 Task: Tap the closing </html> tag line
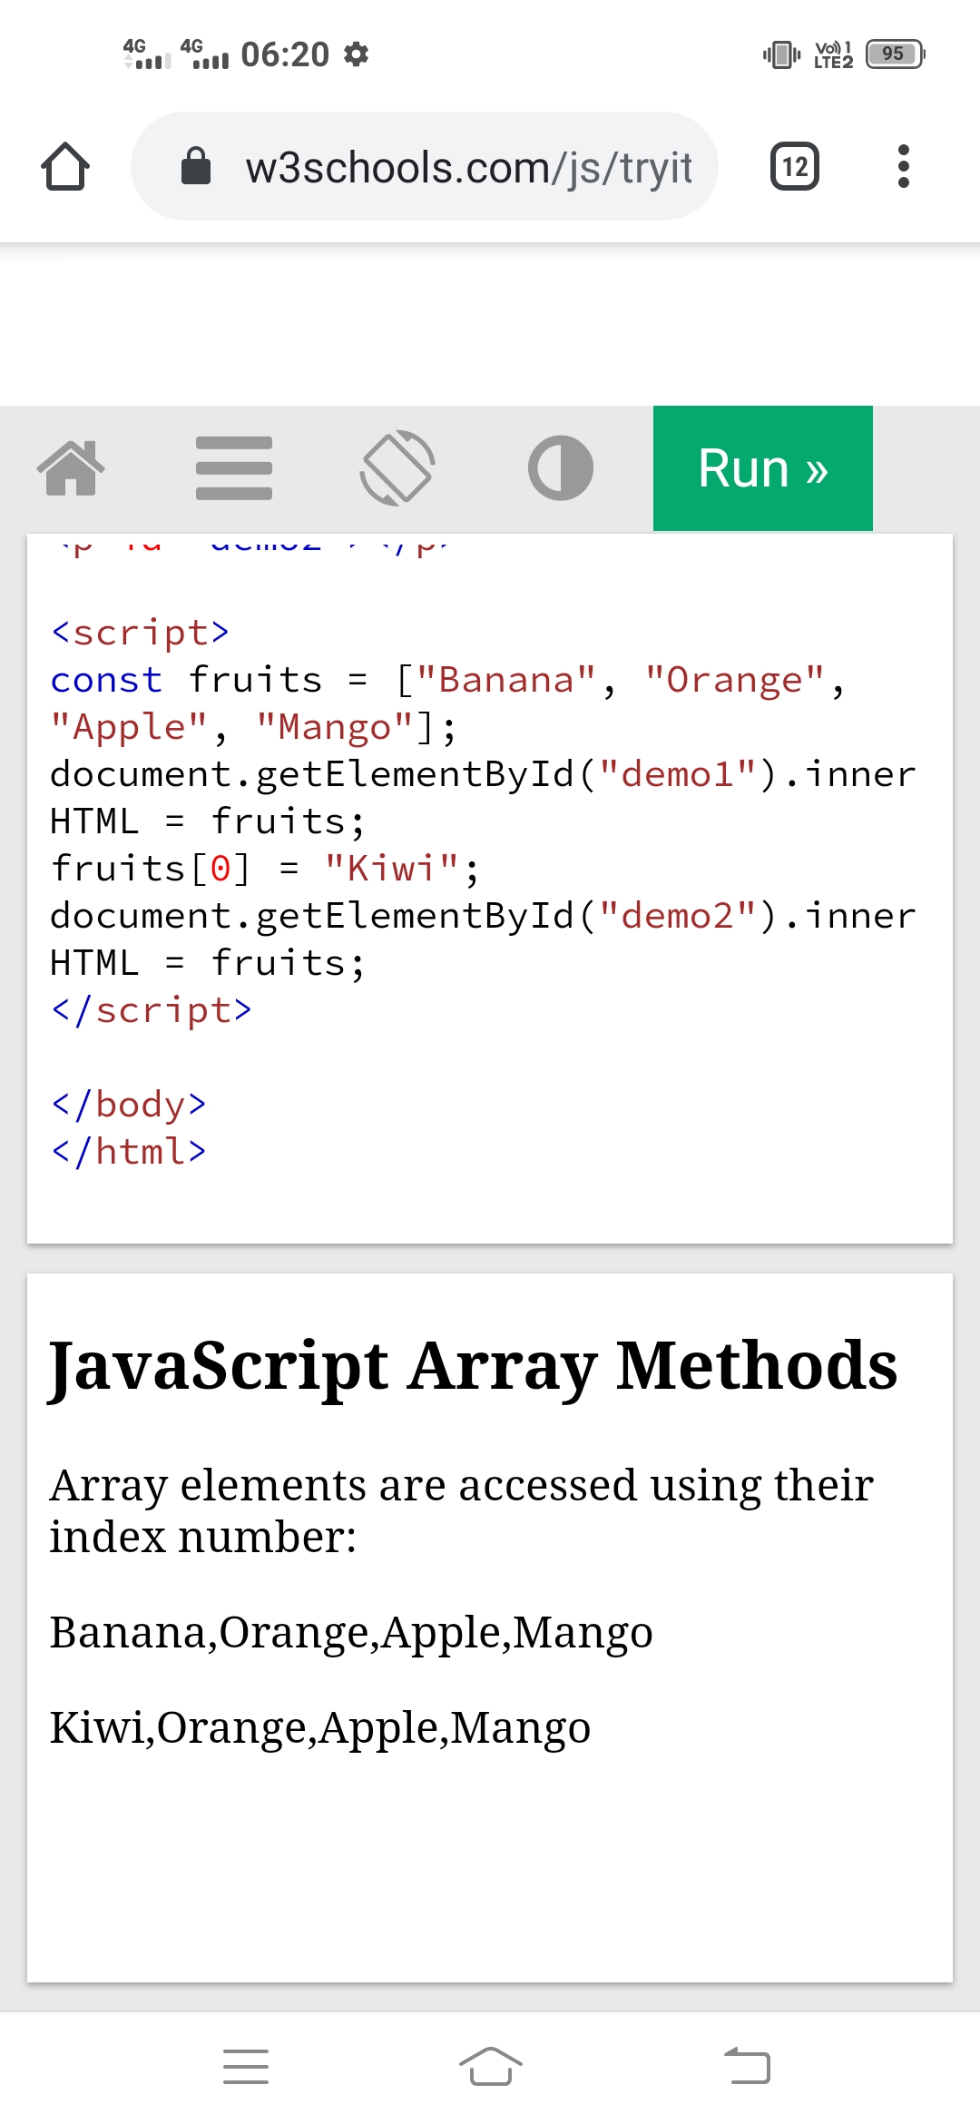129,1152
